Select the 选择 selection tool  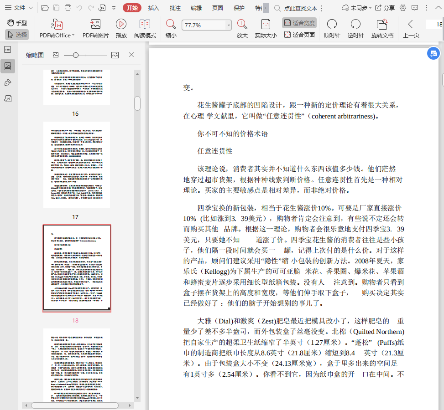pyautogui.click(x=17, y=35)
